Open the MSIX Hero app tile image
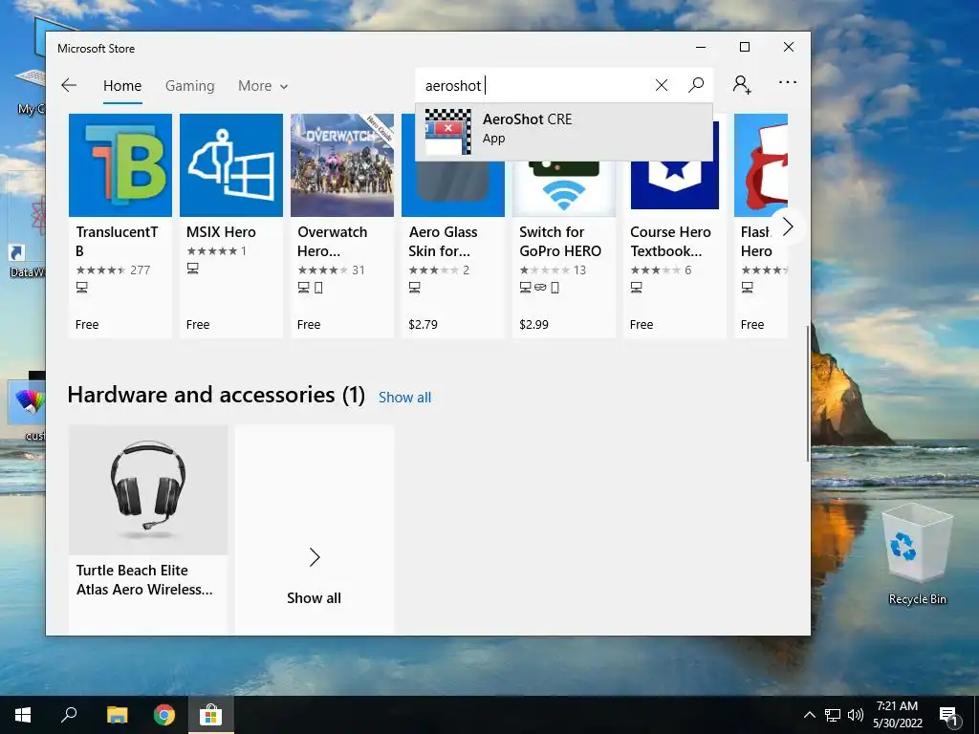Image resolution: width=979 pixels, height=734 pixels. [x=231, y=165]
